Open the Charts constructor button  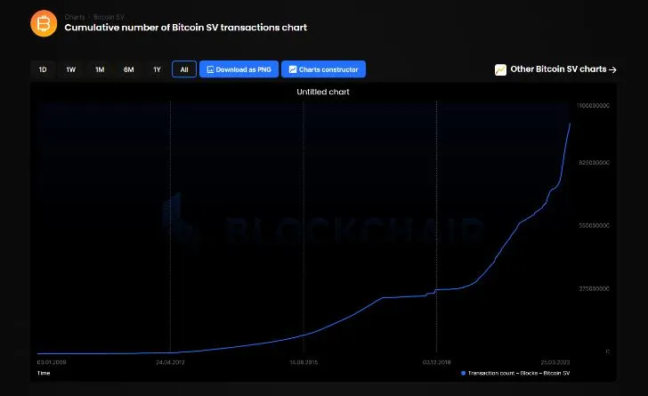[x=323, y=69]
